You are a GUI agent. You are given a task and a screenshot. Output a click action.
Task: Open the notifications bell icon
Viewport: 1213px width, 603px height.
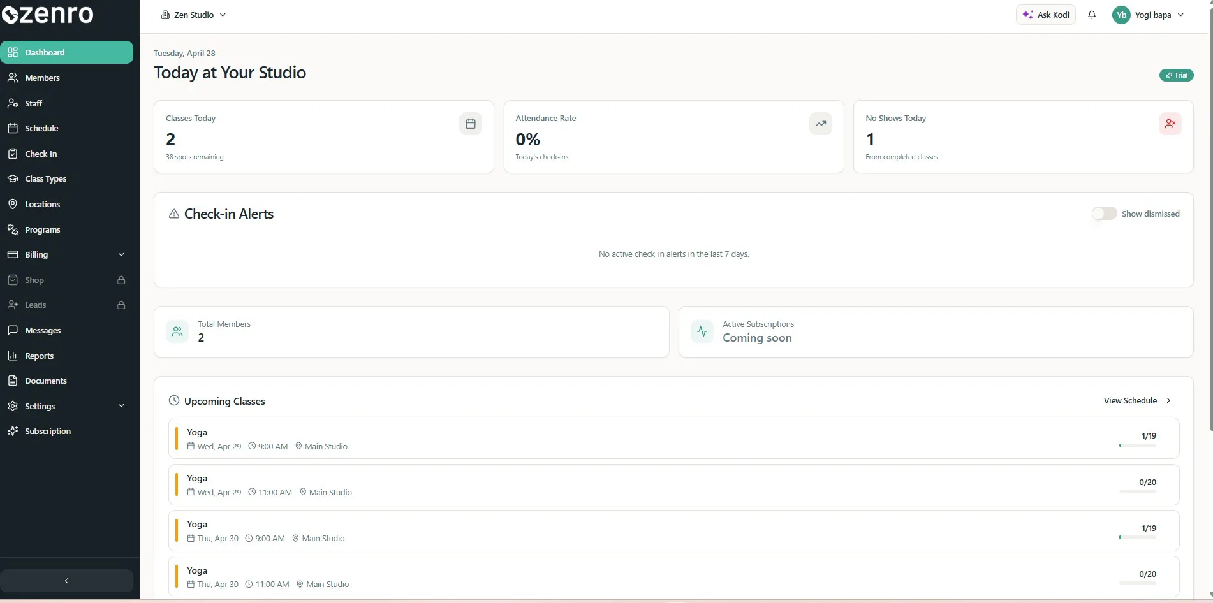[x=1092, y=15]
